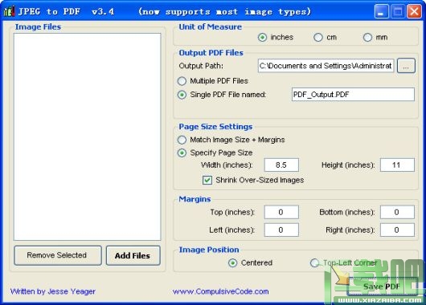Click the Add Files button
This screenshot has height=305, width=426.
(133, 255)
